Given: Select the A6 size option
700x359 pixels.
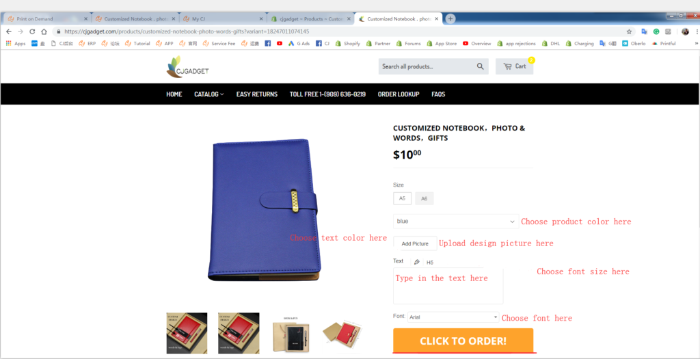Looking at the screenshot, I should tap(424, 198).
